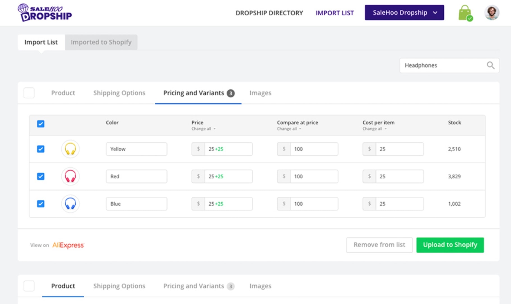Viewport: 511px width, 304px height.
Task: Click the Upload to Shopify button
Action: pos(450,245)
